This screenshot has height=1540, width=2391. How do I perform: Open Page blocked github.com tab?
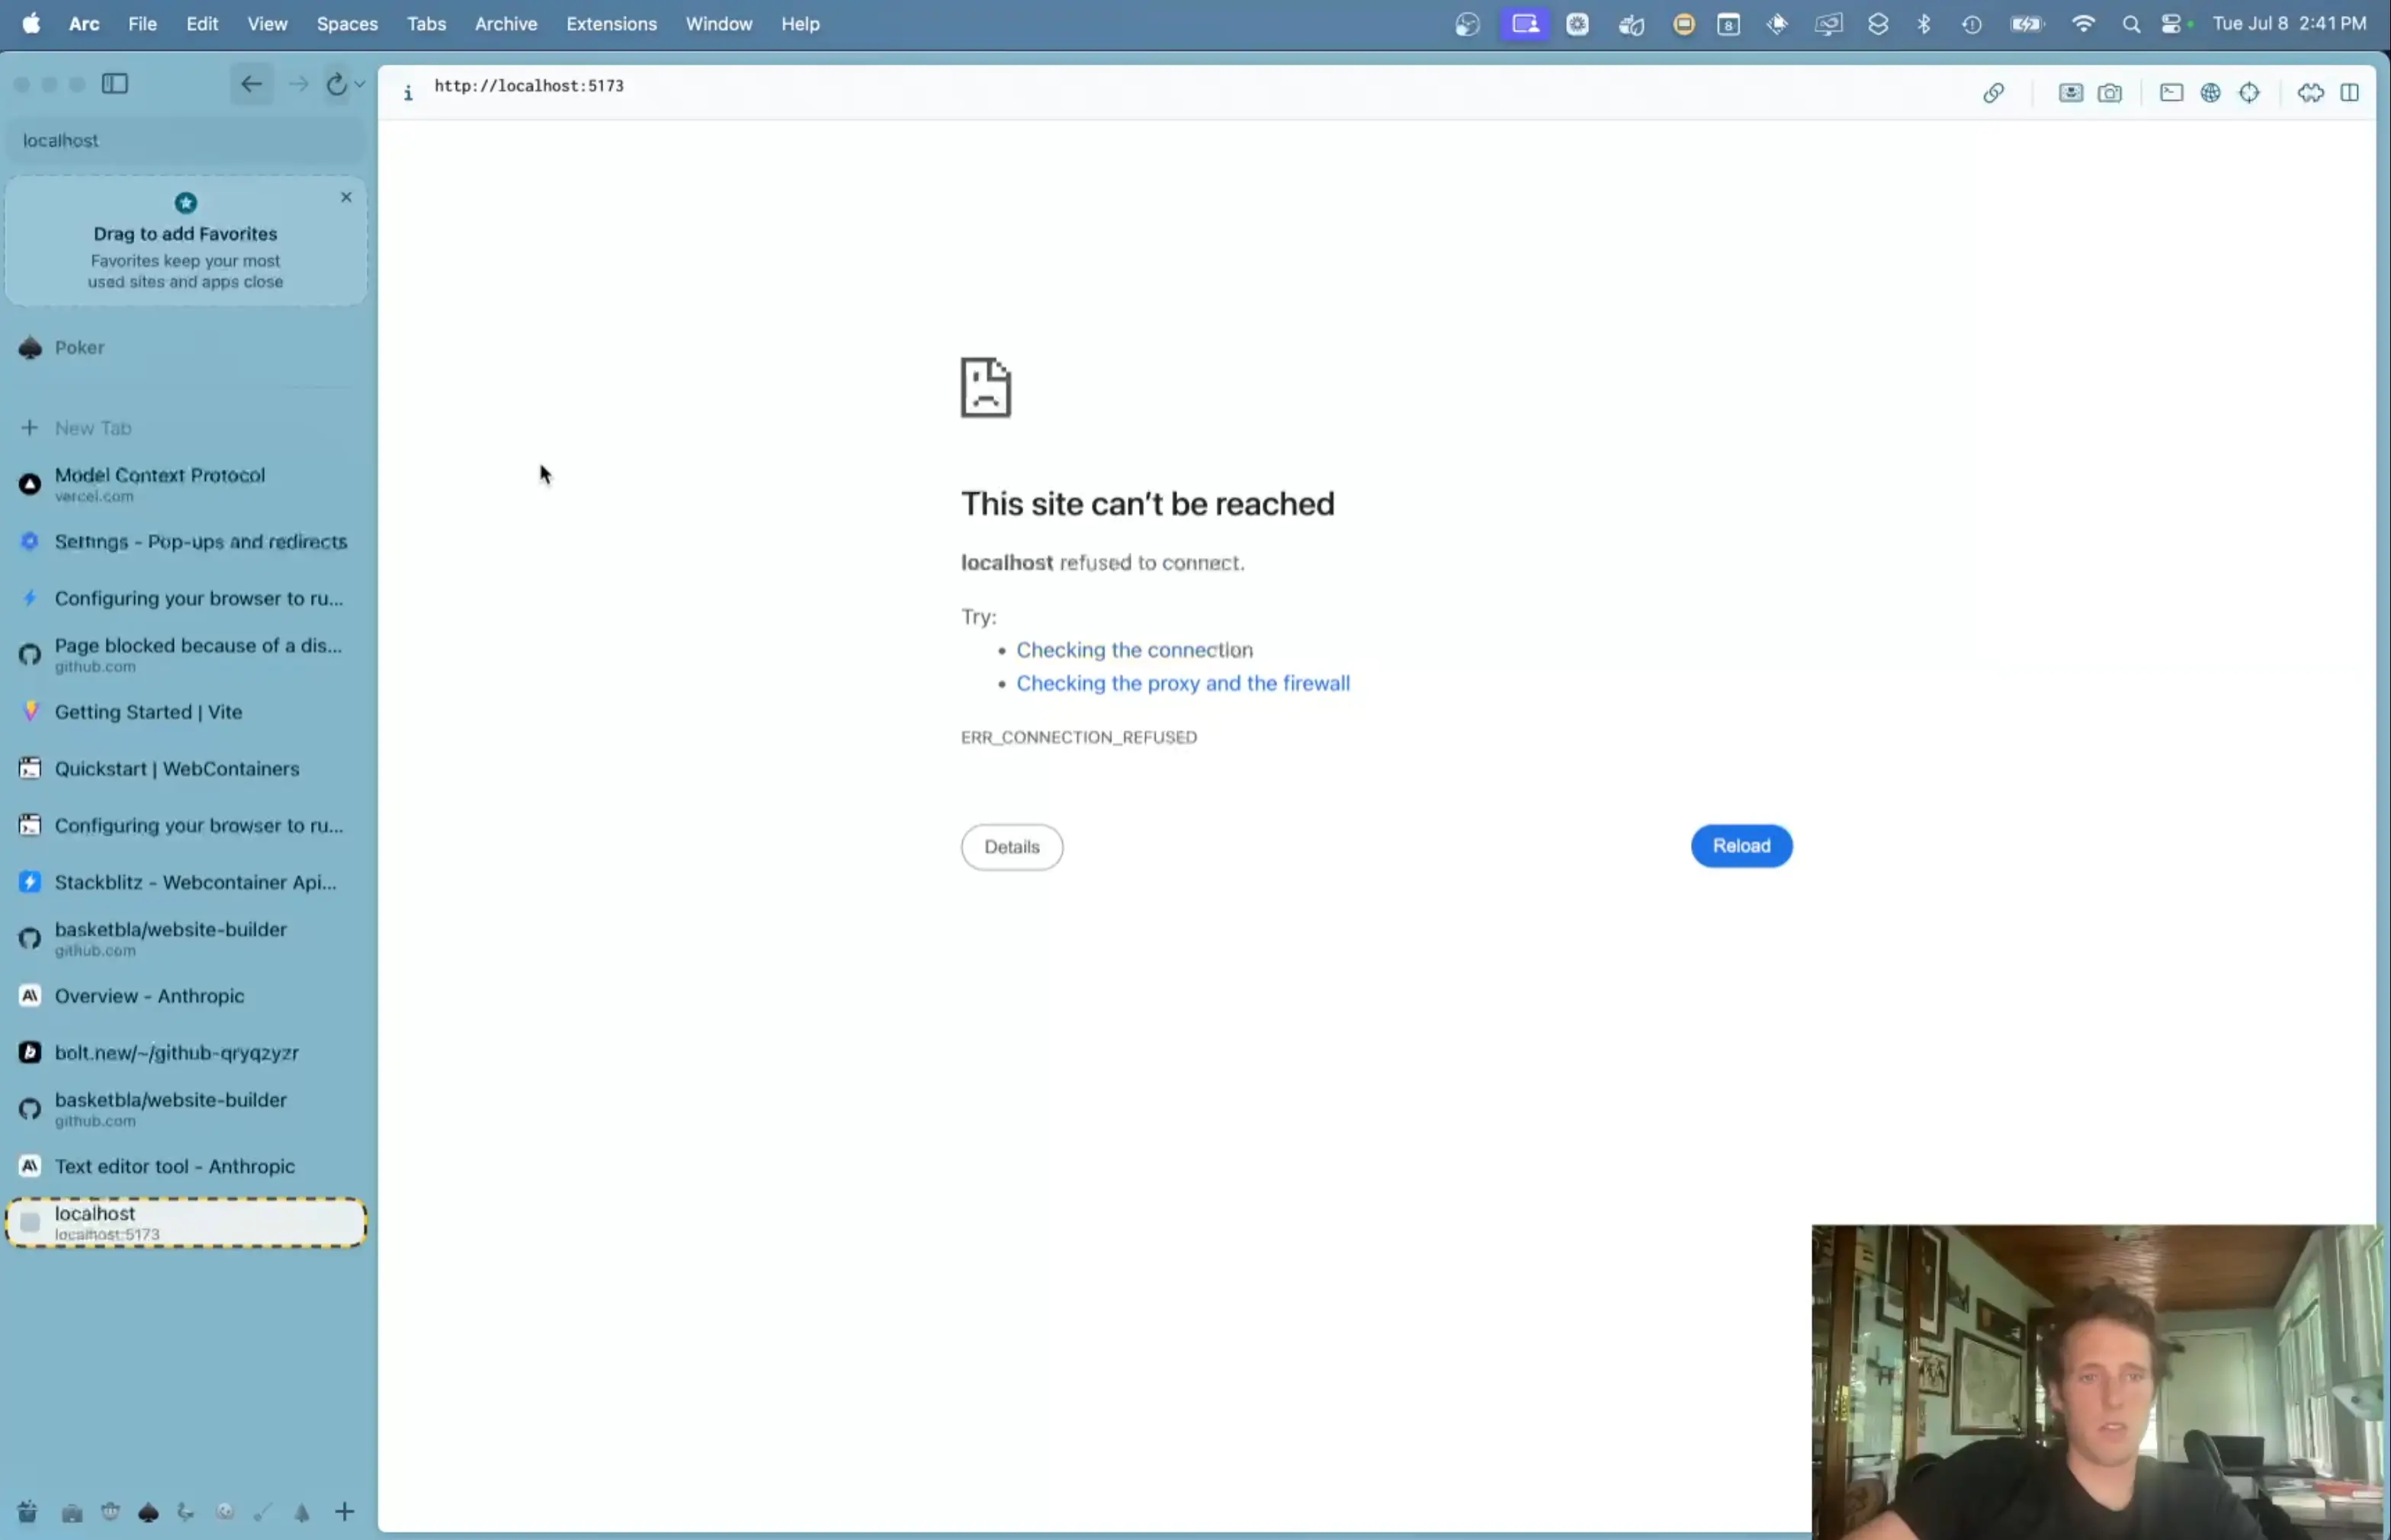(x=186, y=655)
